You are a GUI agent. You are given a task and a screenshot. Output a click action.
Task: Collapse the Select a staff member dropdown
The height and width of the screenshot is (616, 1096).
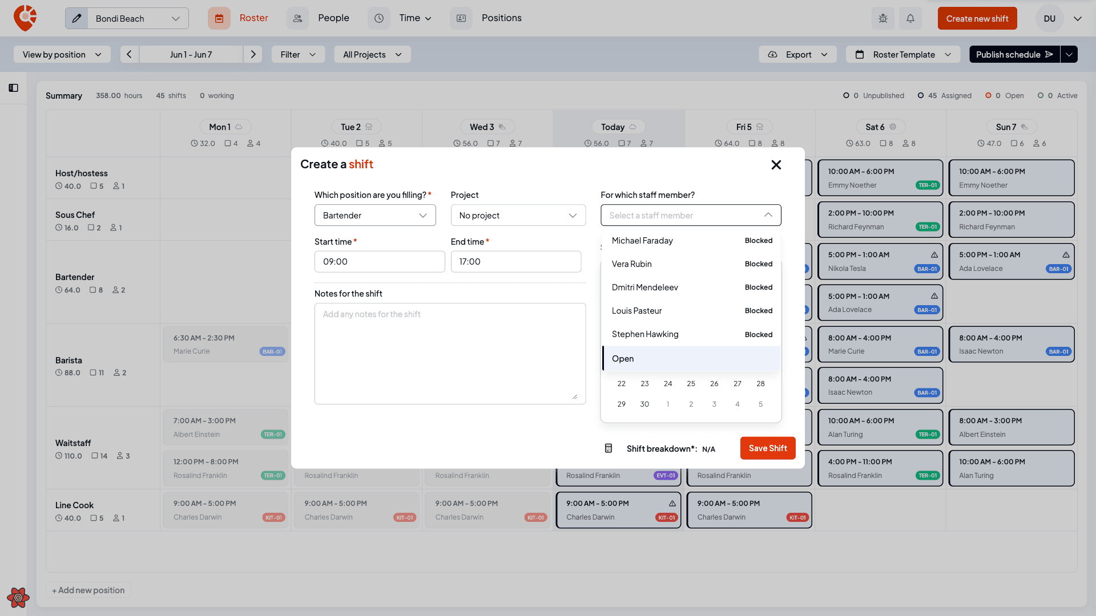click(x=768, y=215)
